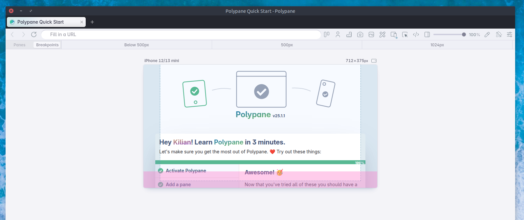Viewport: 524px width, 220px height.
Task: Click the Hey Kilian! Learn Polypane heading
Action: tap(222, 142)
